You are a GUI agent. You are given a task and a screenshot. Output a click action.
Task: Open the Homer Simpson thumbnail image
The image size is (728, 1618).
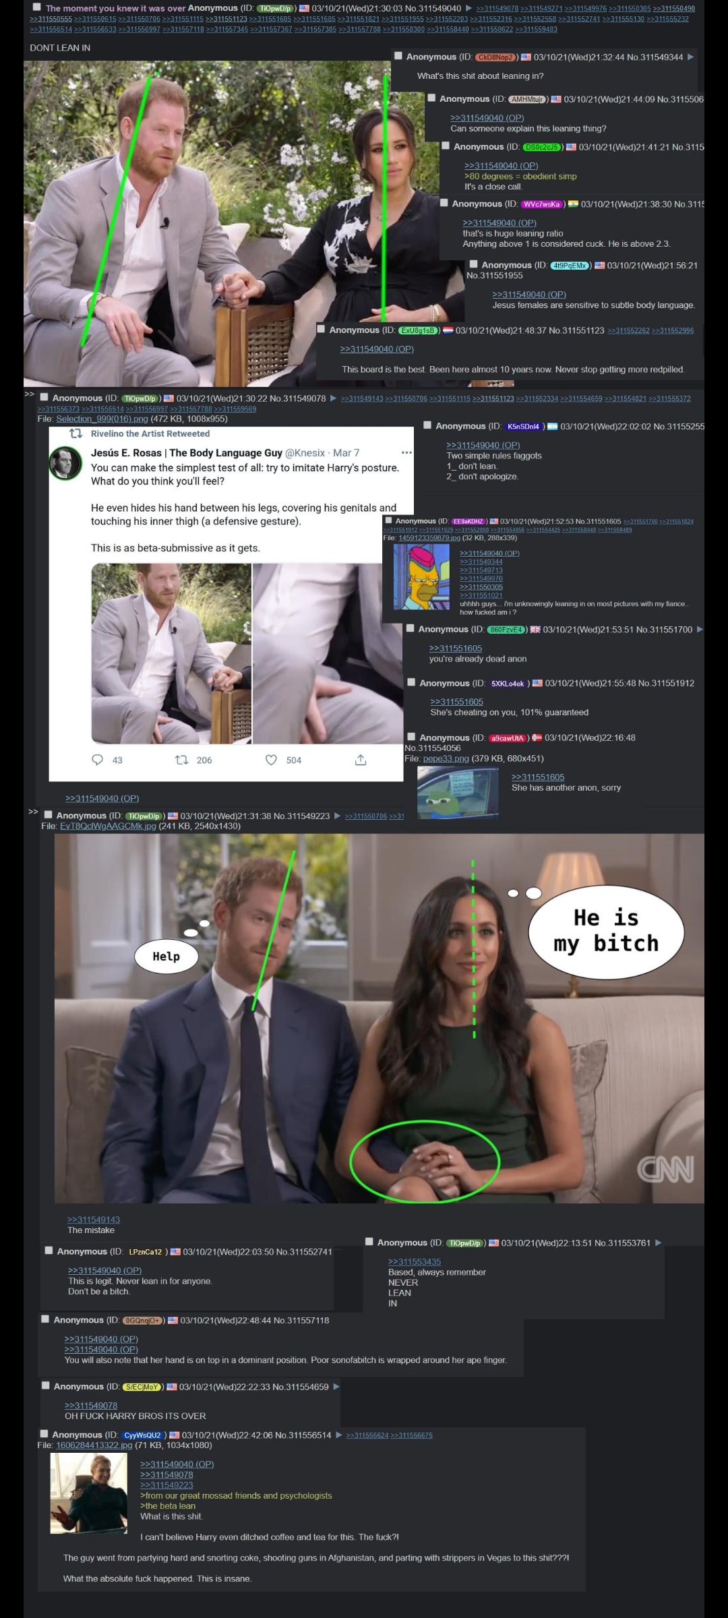point(421,576)
